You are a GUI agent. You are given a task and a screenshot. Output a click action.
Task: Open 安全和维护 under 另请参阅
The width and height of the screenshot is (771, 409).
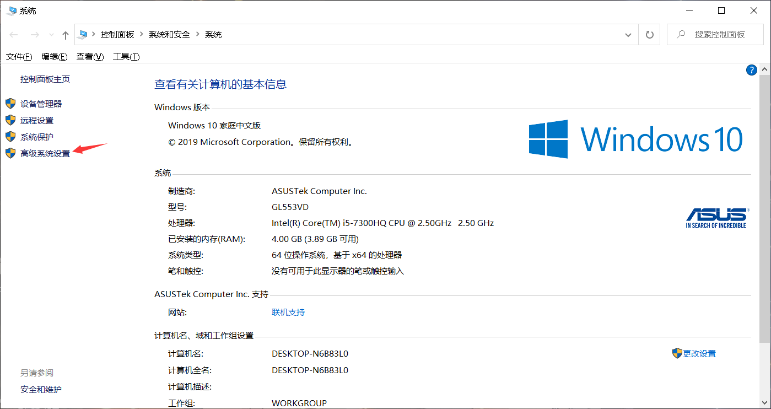[x=41, y=390]
